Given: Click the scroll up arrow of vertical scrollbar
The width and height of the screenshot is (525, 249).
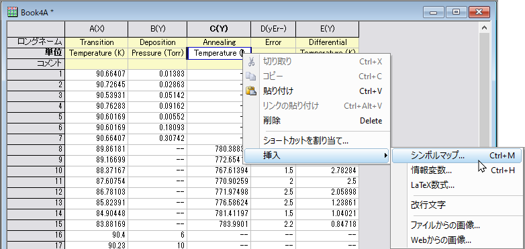Looking at the screenshot, I should [x=484, y=28].
